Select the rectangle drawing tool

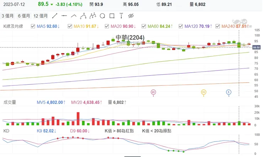click(112, 16)
